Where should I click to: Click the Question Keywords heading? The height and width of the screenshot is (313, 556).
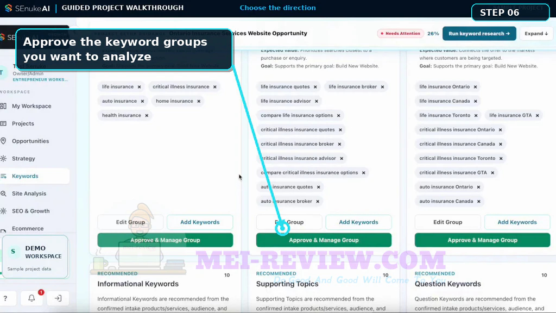coord(448,284)
